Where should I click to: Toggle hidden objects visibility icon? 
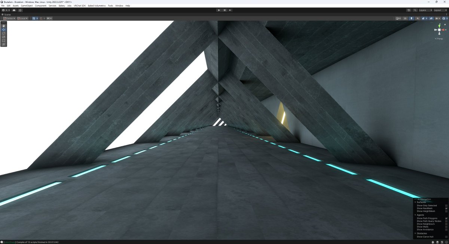[431, 18]
